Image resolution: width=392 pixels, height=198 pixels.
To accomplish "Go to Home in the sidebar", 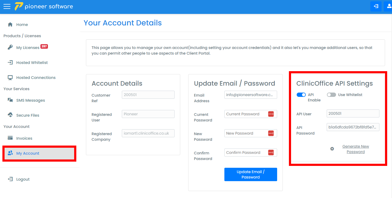I will pyautogui.click(x=22, y=25).
